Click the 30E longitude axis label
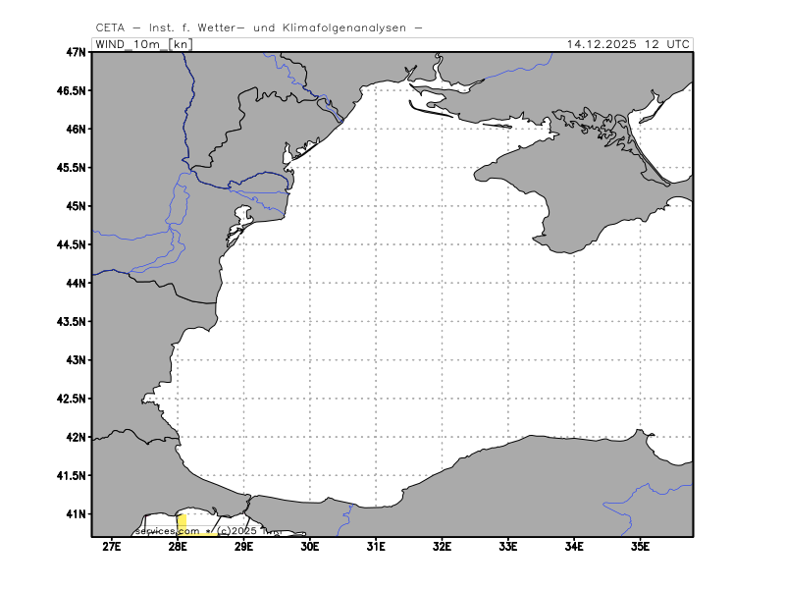The width and height of the screenshot is (785, 589). pyautogui.click(x=310, y=547)
